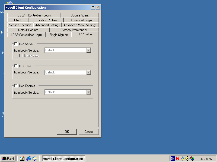This screenshot has height=162, width=217.
Task: Open the Protocol Preferences tab
Action: (74, 30)
